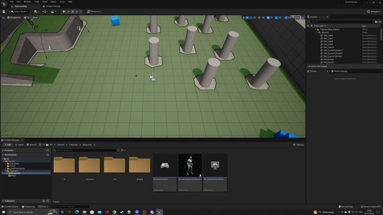Viewport: 383px width, 215px height.
Task: Open the toolbar Settings dropdown at top right
Action: tap(373, 11)
